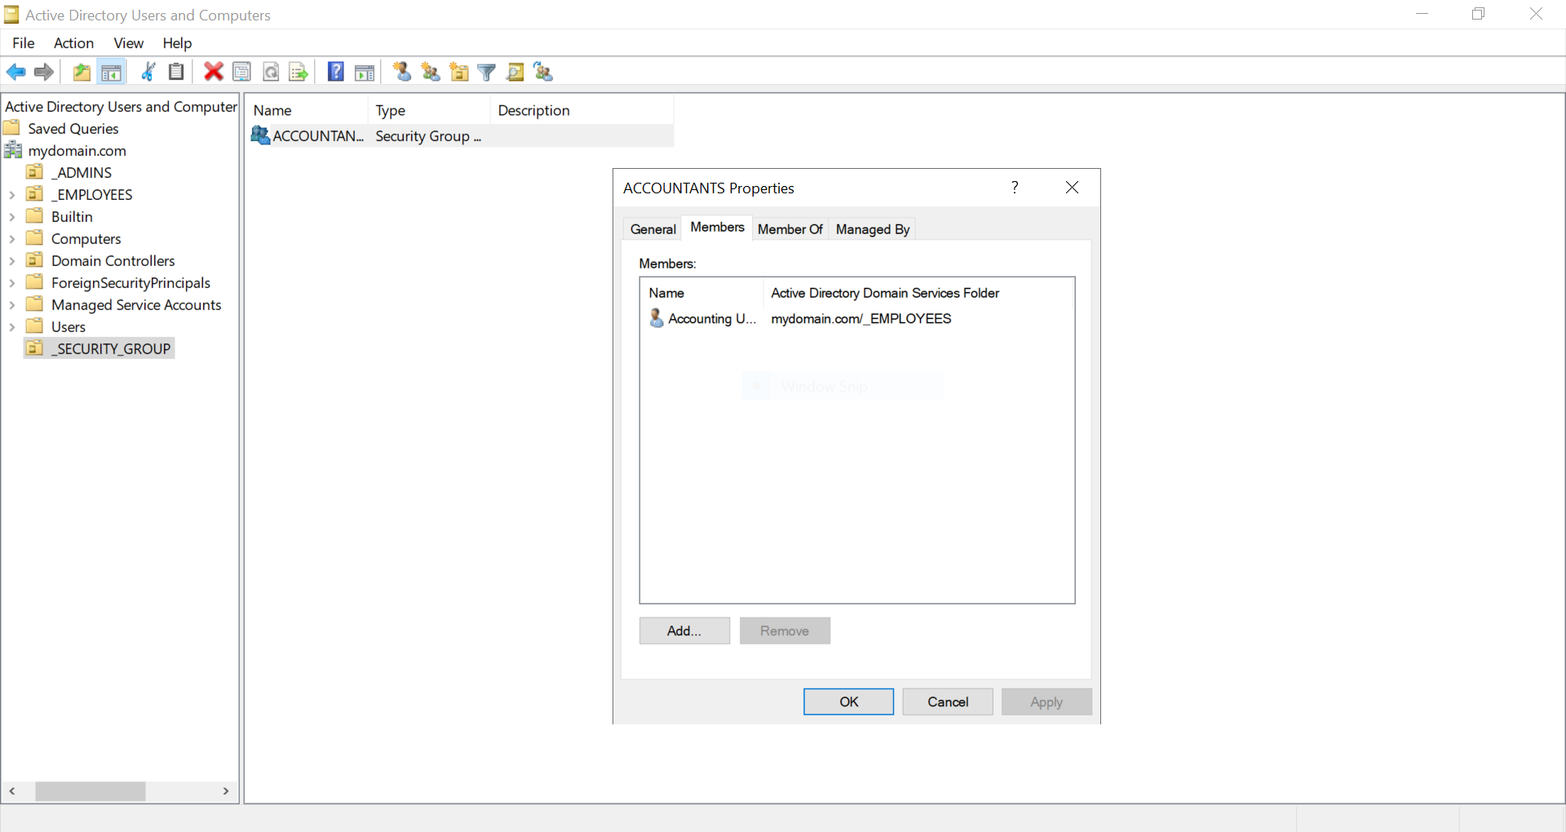Click the Name column header in Members list
This screenshot has width=1566, height=832.
701,293
